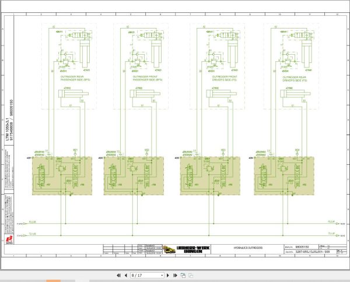Click drawing number 98005150 in title block
The width and height of the screenshot is (350, 282).
click(x=302, y=247)
